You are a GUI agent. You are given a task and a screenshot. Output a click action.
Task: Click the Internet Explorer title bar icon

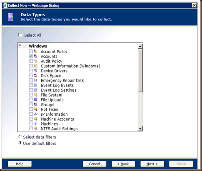point(5,5)
